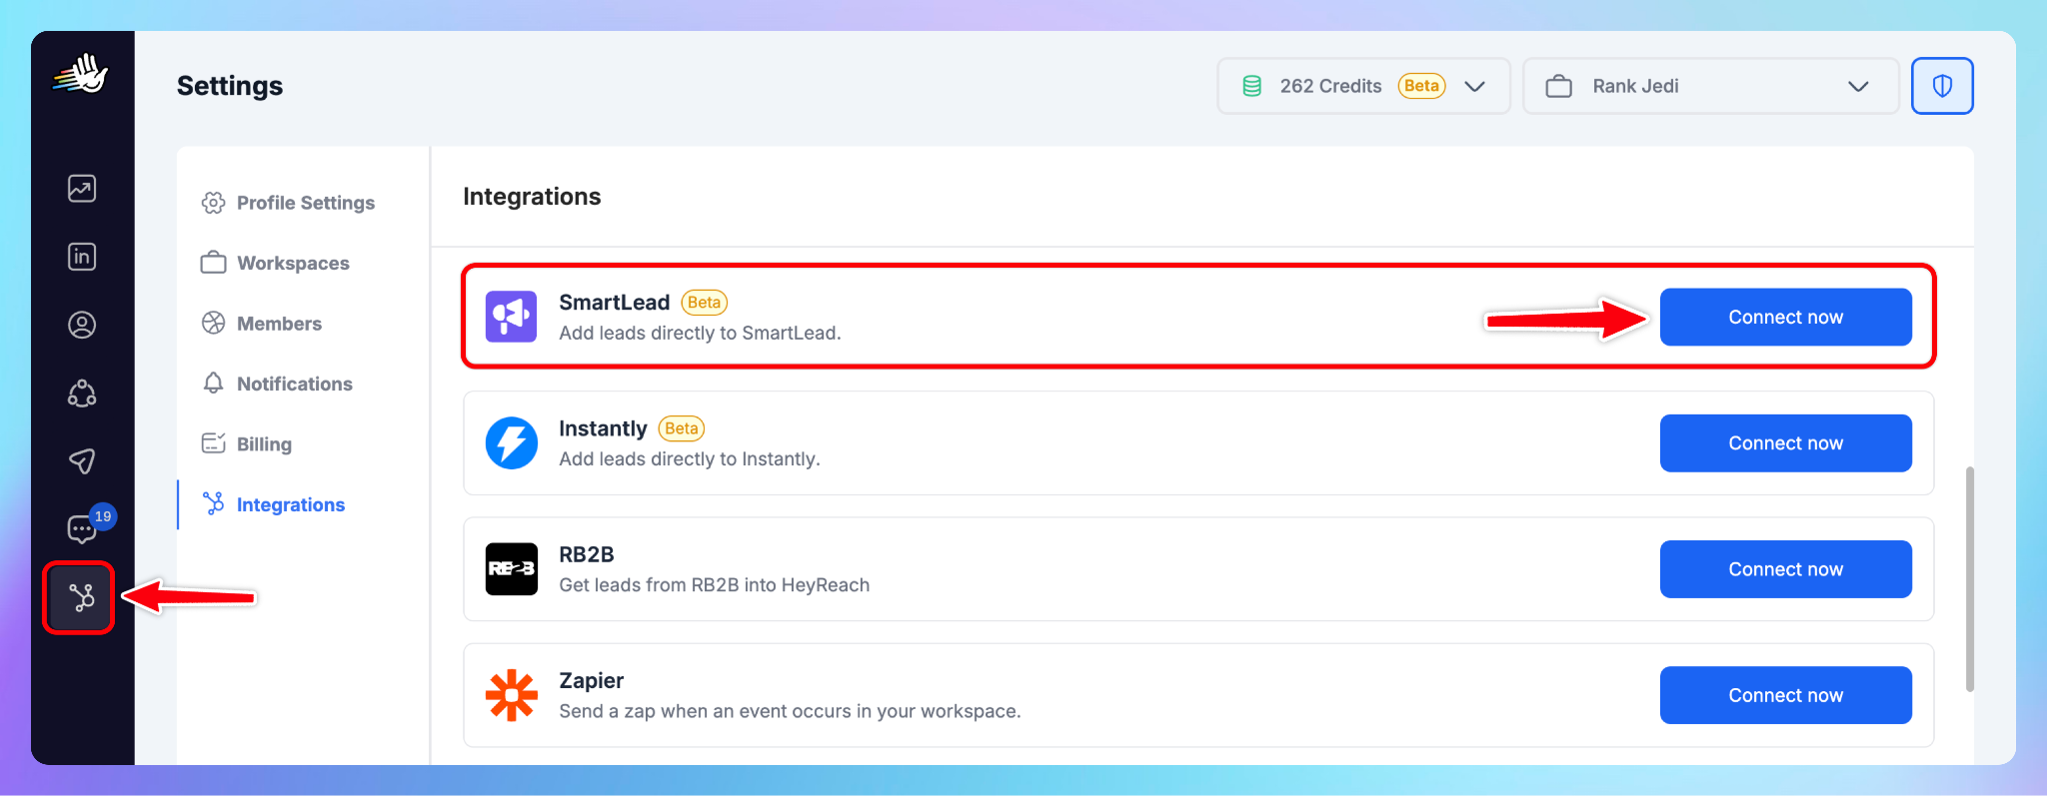Open the HeyReach hand logo home
2047x796 pixels.
pyautogui.click(x=81, y=74)
